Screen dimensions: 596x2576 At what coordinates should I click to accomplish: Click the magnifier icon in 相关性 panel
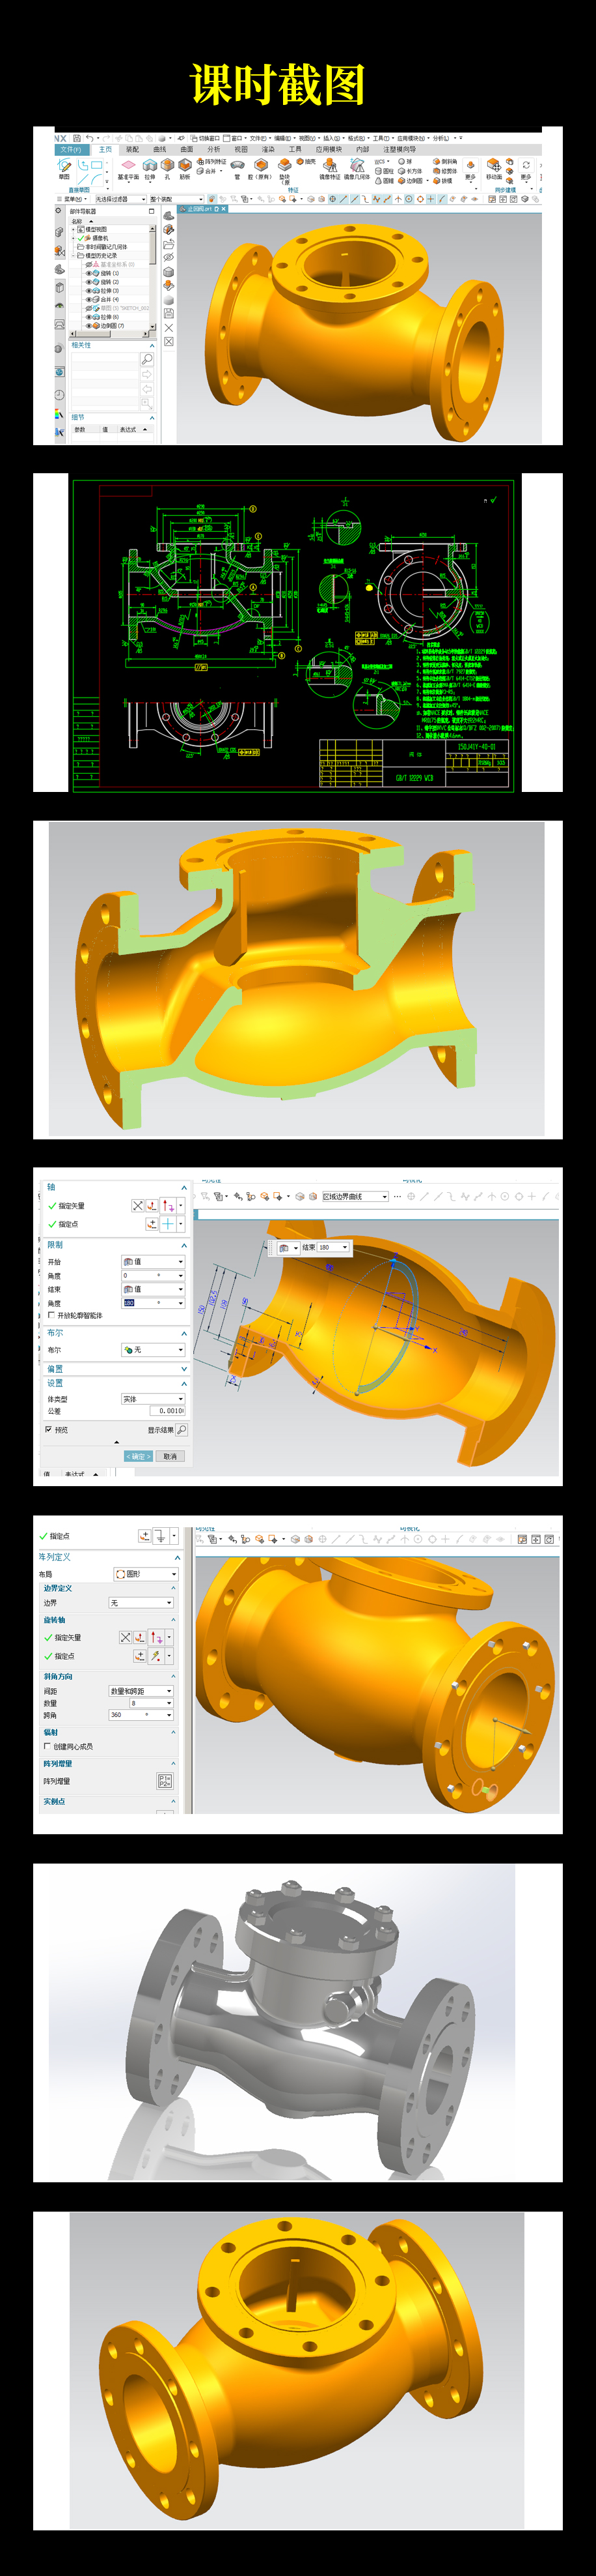pos(147,360)
